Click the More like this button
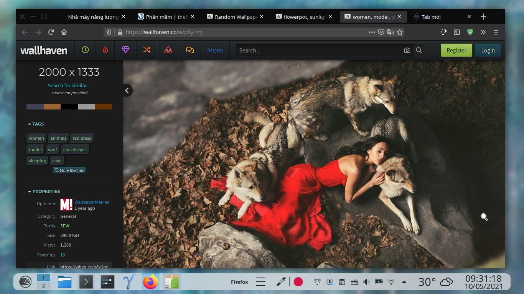524x294 pixels. click(x=69, y=170)
